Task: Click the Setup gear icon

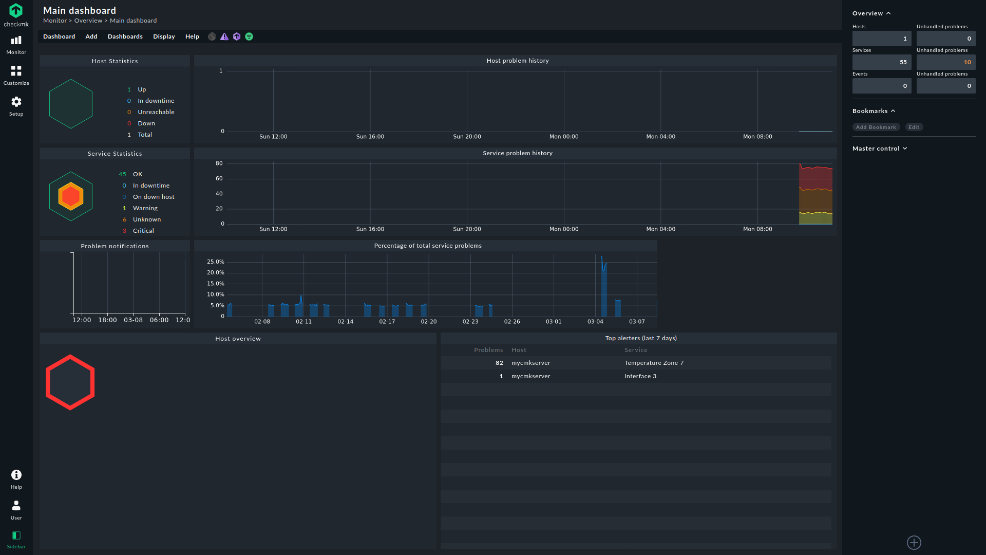Action: click(15, 102)
